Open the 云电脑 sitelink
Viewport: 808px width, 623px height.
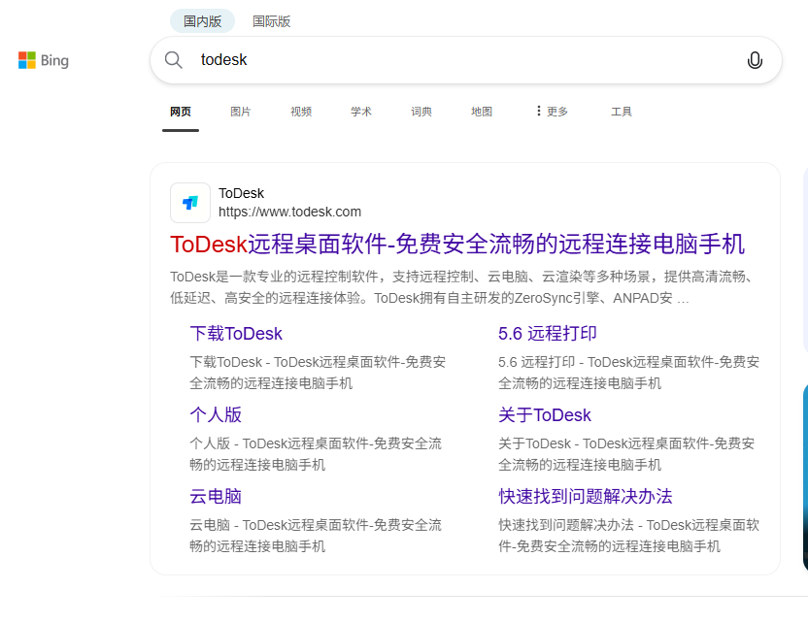[x=216, y=496]
